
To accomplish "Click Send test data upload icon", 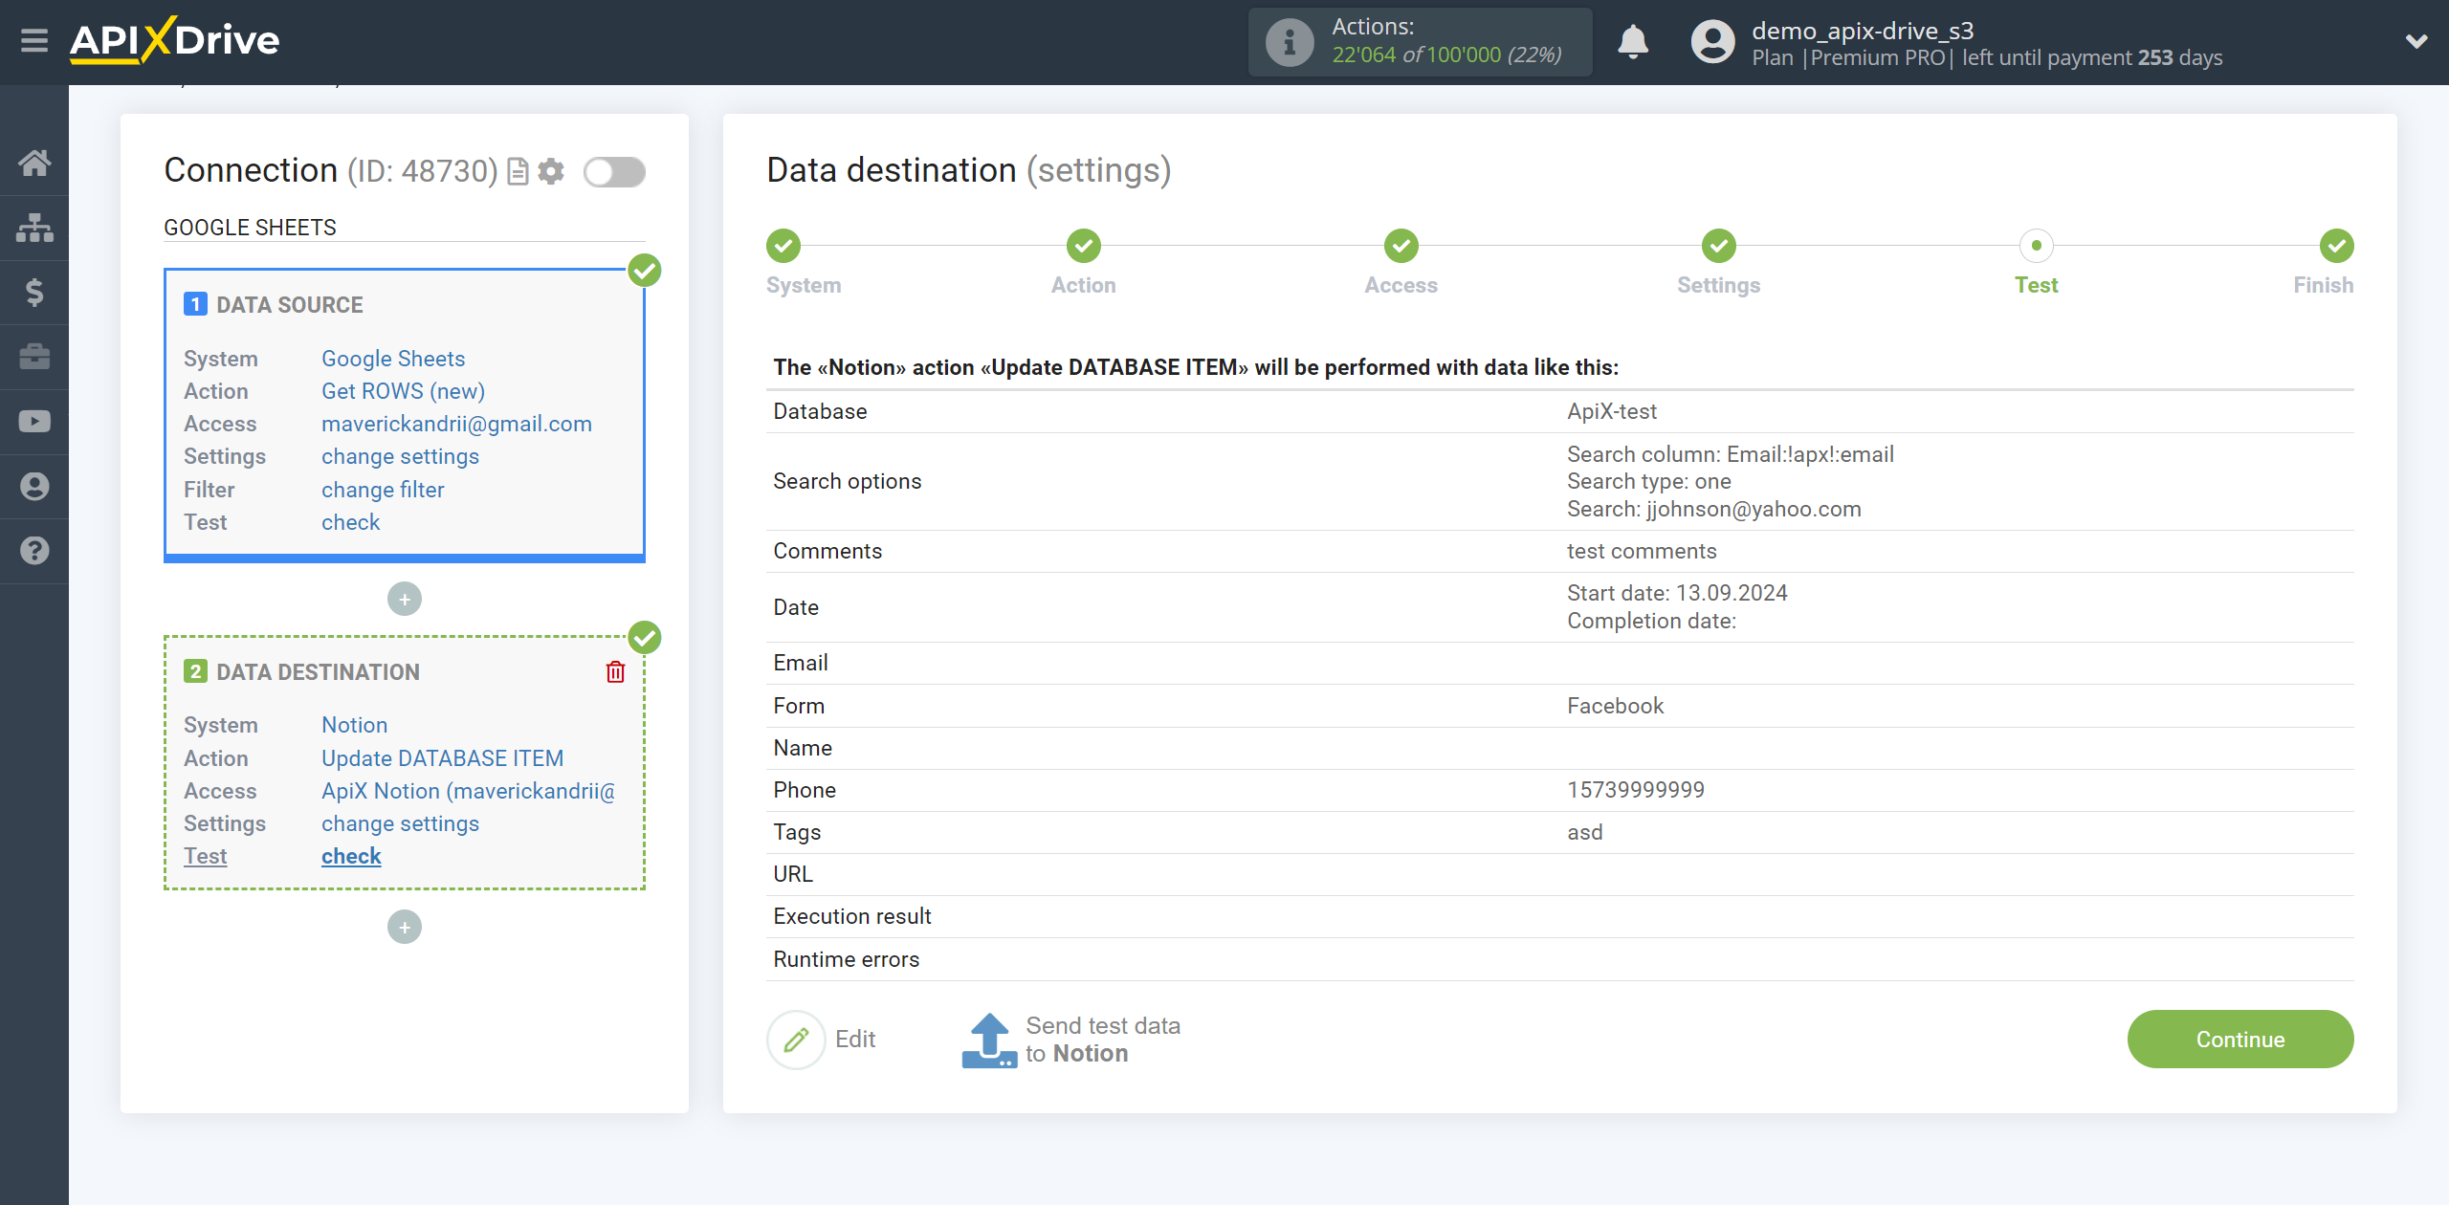I will tap(988, 1040).
